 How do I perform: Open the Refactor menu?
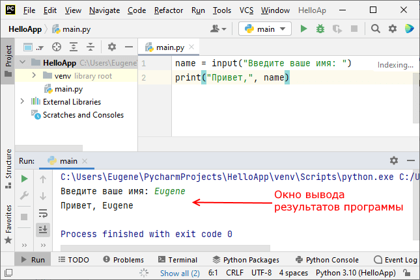[x=169, y=10]
